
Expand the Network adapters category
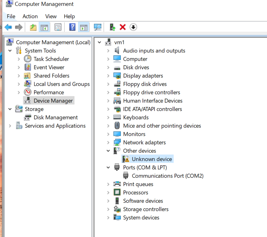click(108, 142)
